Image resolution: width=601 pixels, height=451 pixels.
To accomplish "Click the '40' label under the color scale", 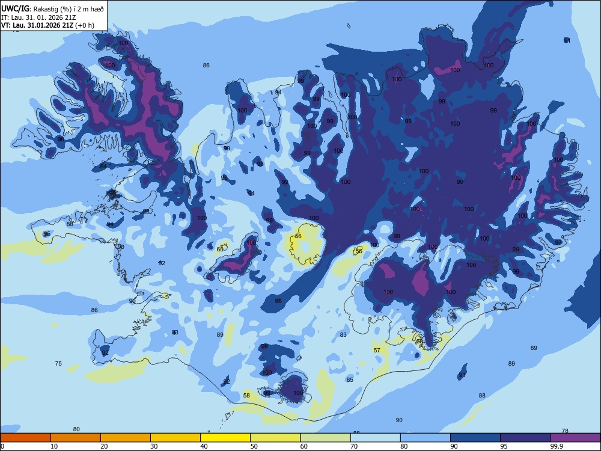I will (x=204, y=446).
